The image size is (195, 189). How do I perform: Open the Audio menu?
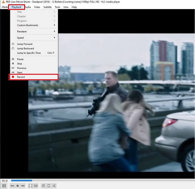(x=28, y=7)
